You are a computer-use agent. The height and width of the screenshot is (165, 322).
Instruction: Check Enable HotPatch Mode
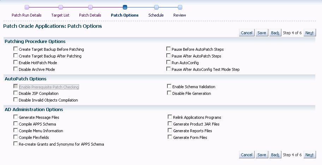coord(16,62)
